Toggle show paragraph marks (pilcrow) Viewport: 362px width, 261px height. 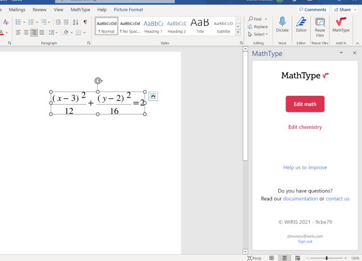coord(85,22)
